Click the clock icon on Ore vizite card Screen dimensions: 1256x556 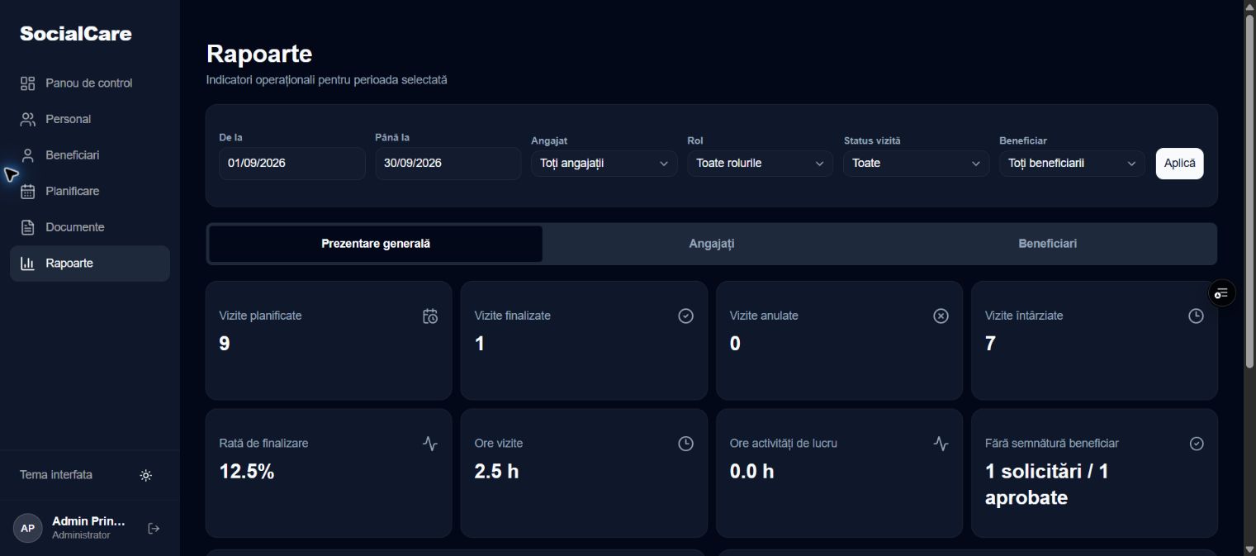click(685, 444)
